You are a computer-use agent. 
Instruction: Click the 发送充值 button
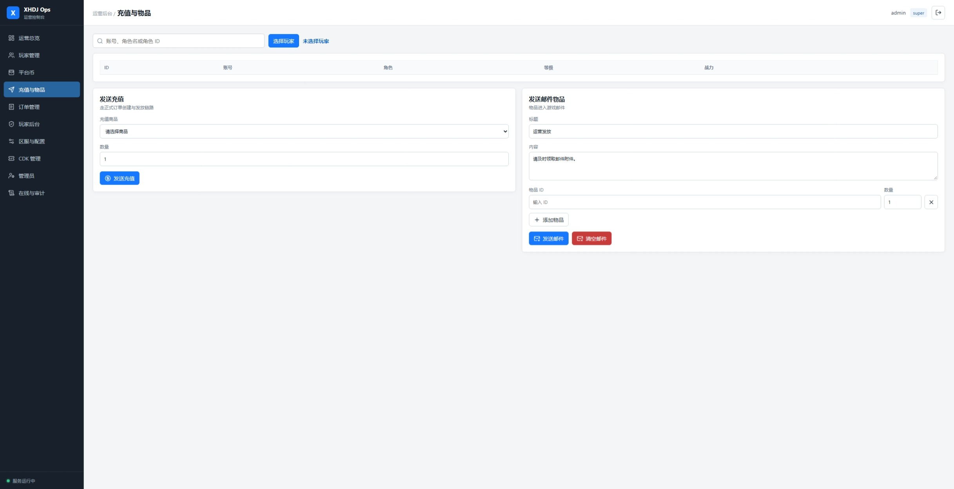[x=120, y=178]
